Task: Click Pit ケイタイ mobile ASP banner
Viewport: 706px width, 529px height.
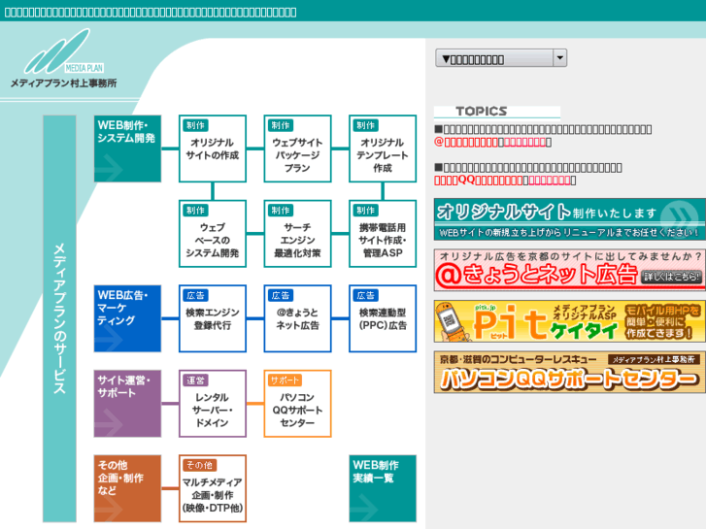Action: (570, 321)
